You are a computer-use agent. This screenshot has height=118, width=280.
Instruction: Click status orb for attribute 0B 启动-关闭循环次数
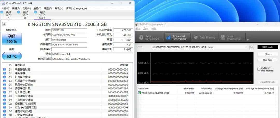pyautogui.click(x=5, y=107)
